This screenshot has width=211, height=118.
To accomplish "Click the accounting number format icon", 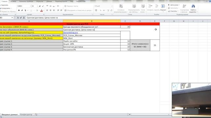I will [x=96, y=10].
